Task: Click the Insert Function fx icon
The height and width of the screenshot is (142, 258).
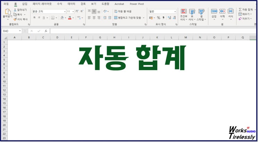Action: point(46,31)
